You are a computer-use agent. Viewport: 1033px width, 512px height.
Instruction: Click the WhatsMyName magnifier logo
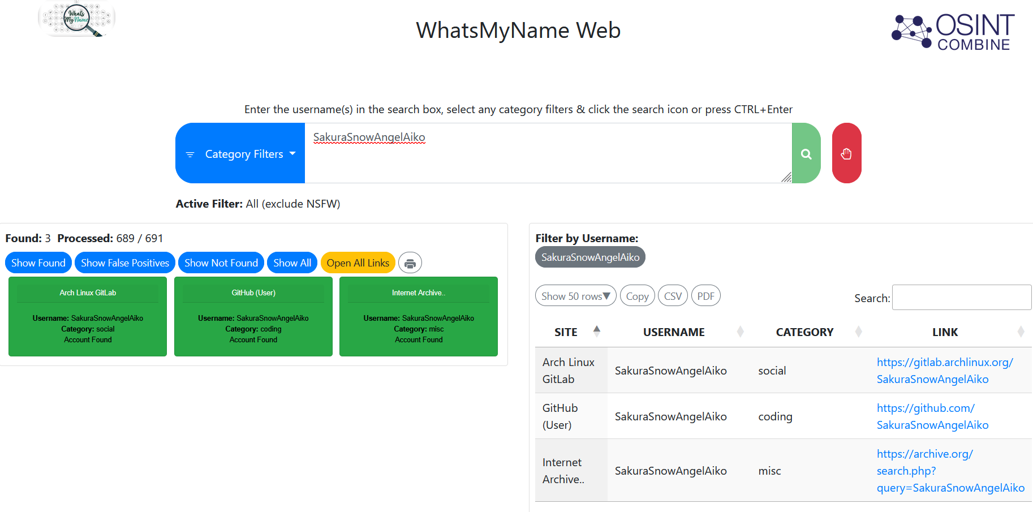click(76, 19)
